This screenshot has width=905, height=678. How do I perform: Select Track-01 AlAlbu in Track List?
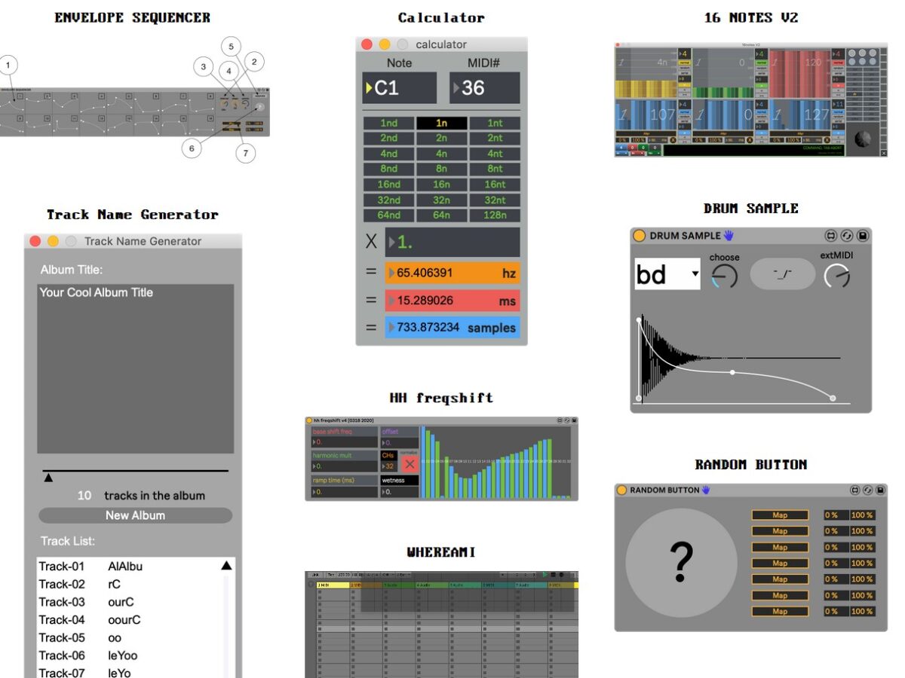click(x=128, y=567)
